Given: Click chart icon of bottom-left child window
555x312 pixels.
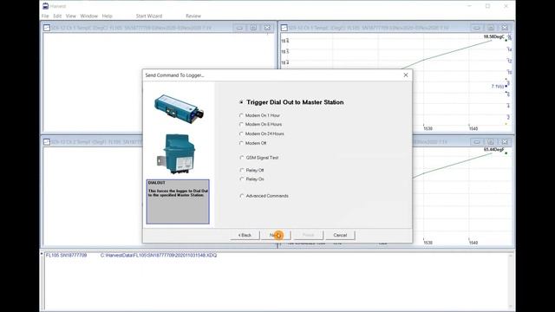Looking at the screenshot, I should (47, 142).
